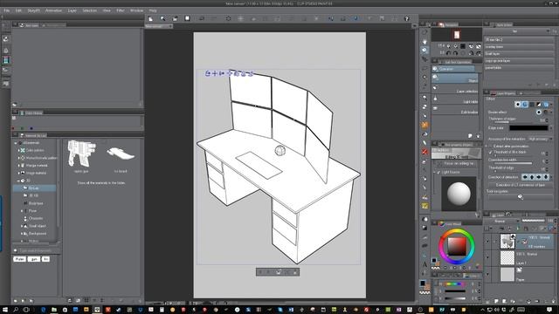Select the Edit timeline sub tool

point(455,109)
